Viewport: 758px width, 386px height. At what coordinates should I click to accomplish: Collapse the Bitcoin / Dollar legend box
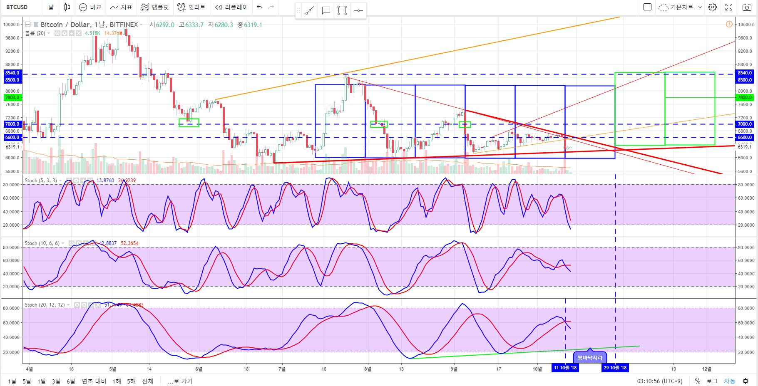tap(28, 25)
